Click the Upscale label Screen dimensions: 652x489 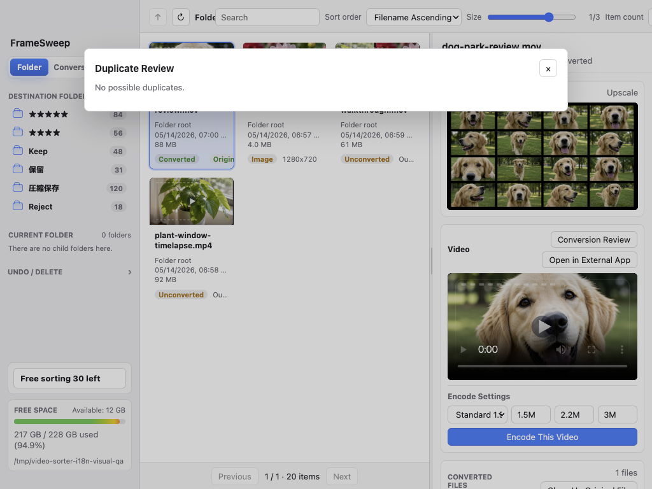click(622, 93)
